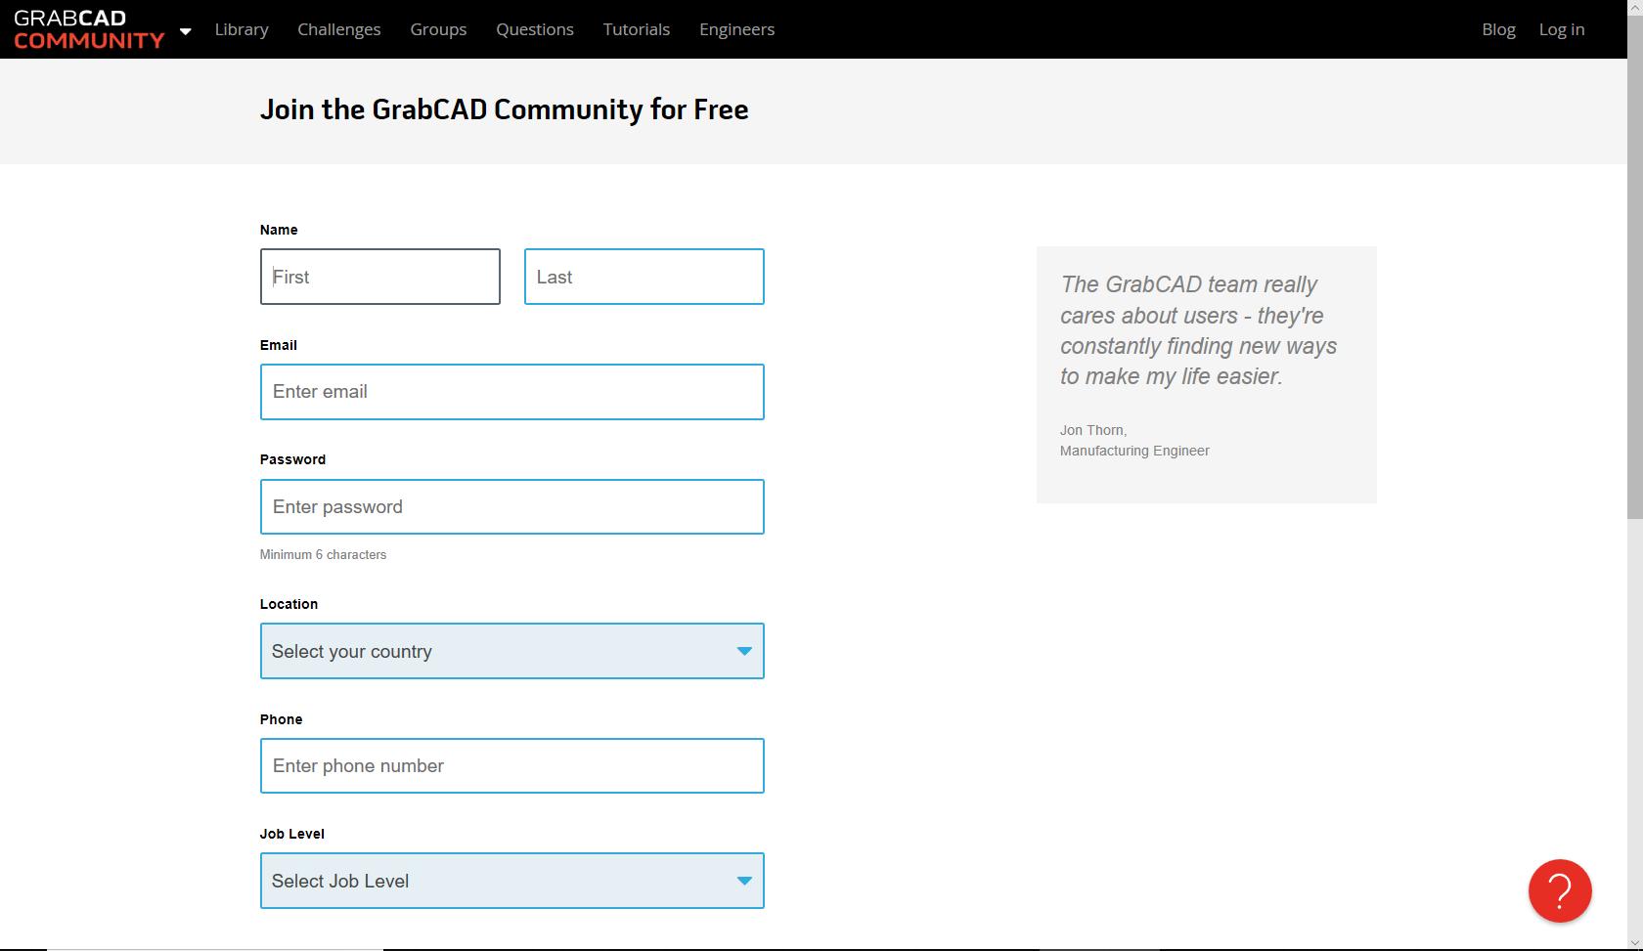
Task: Visit the Engineers page
Action: [736, 29]
